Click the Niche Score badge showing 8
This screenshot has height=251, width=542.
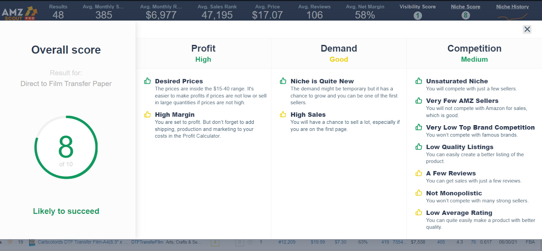click(x=465, y=15)
